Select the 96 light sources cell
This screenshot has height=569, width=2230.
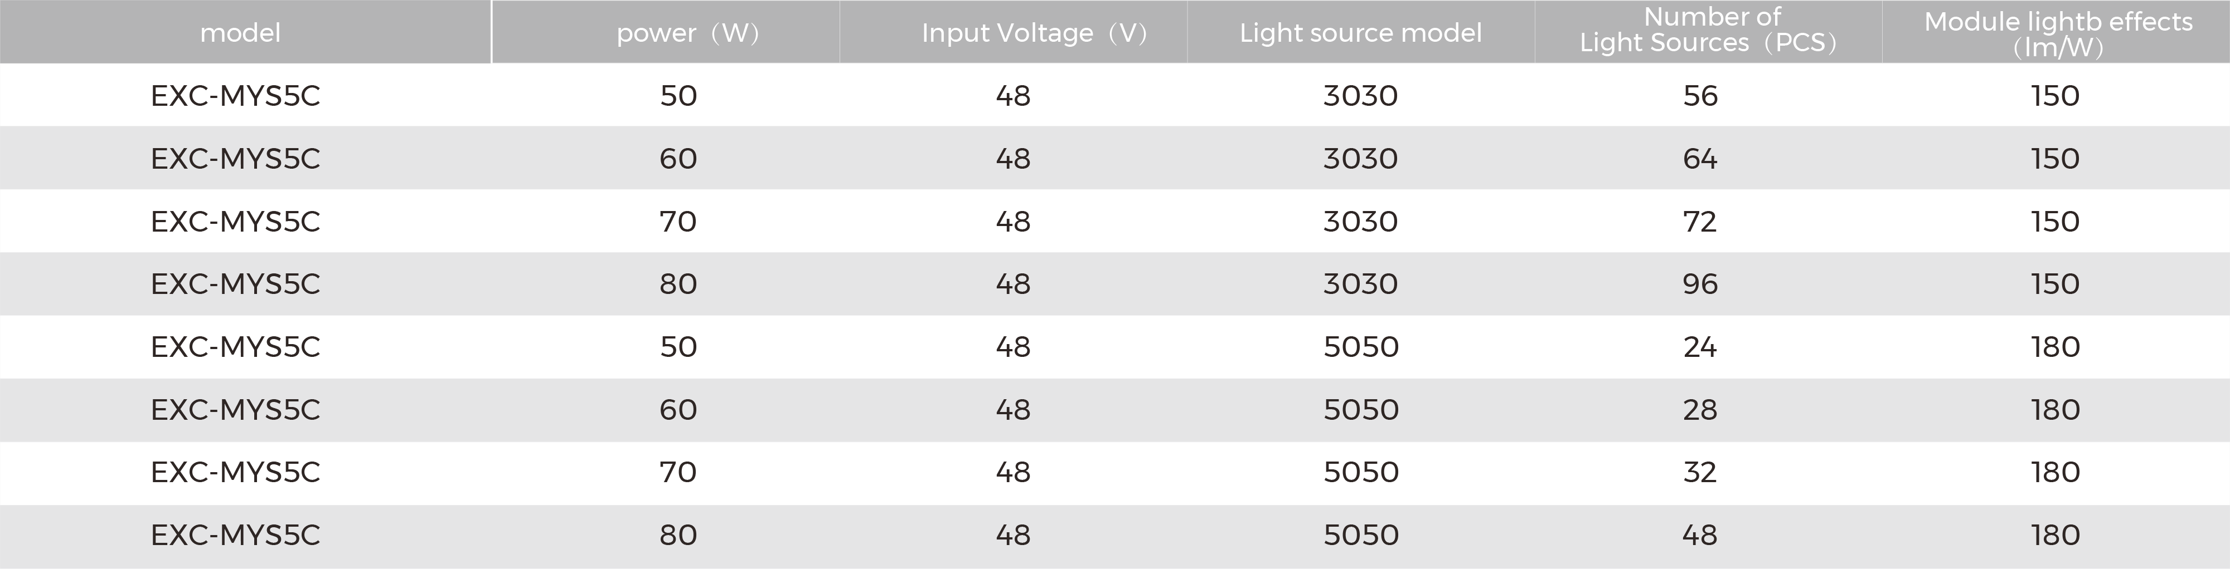point(1700,283)
